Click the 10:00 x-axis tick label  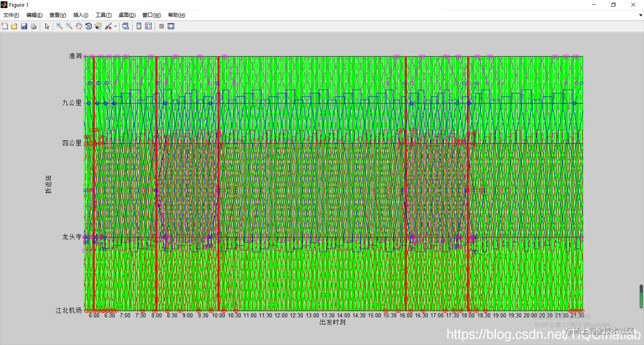218,316
